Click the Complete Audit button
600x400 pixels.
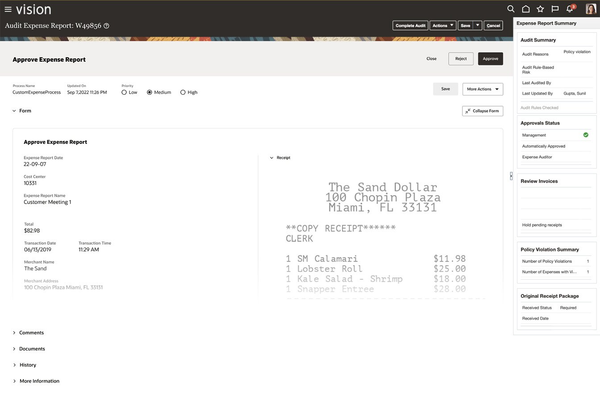point(410,25)
